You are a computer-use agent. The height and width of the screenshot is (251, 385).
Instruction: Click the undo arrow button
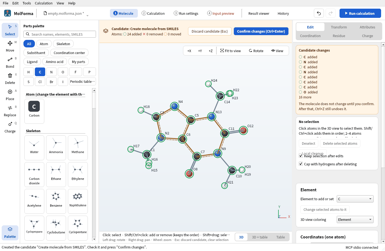319,13
